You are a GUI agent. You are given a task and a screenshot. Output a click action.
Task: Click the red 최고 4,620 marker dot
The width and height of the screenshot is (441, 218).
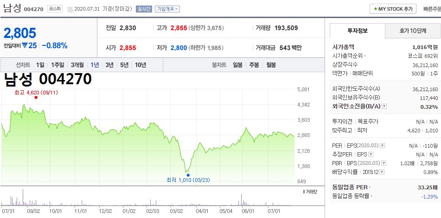[36, 97]
